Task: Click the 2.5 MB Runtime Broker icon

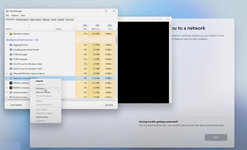Action: (11, 92)
